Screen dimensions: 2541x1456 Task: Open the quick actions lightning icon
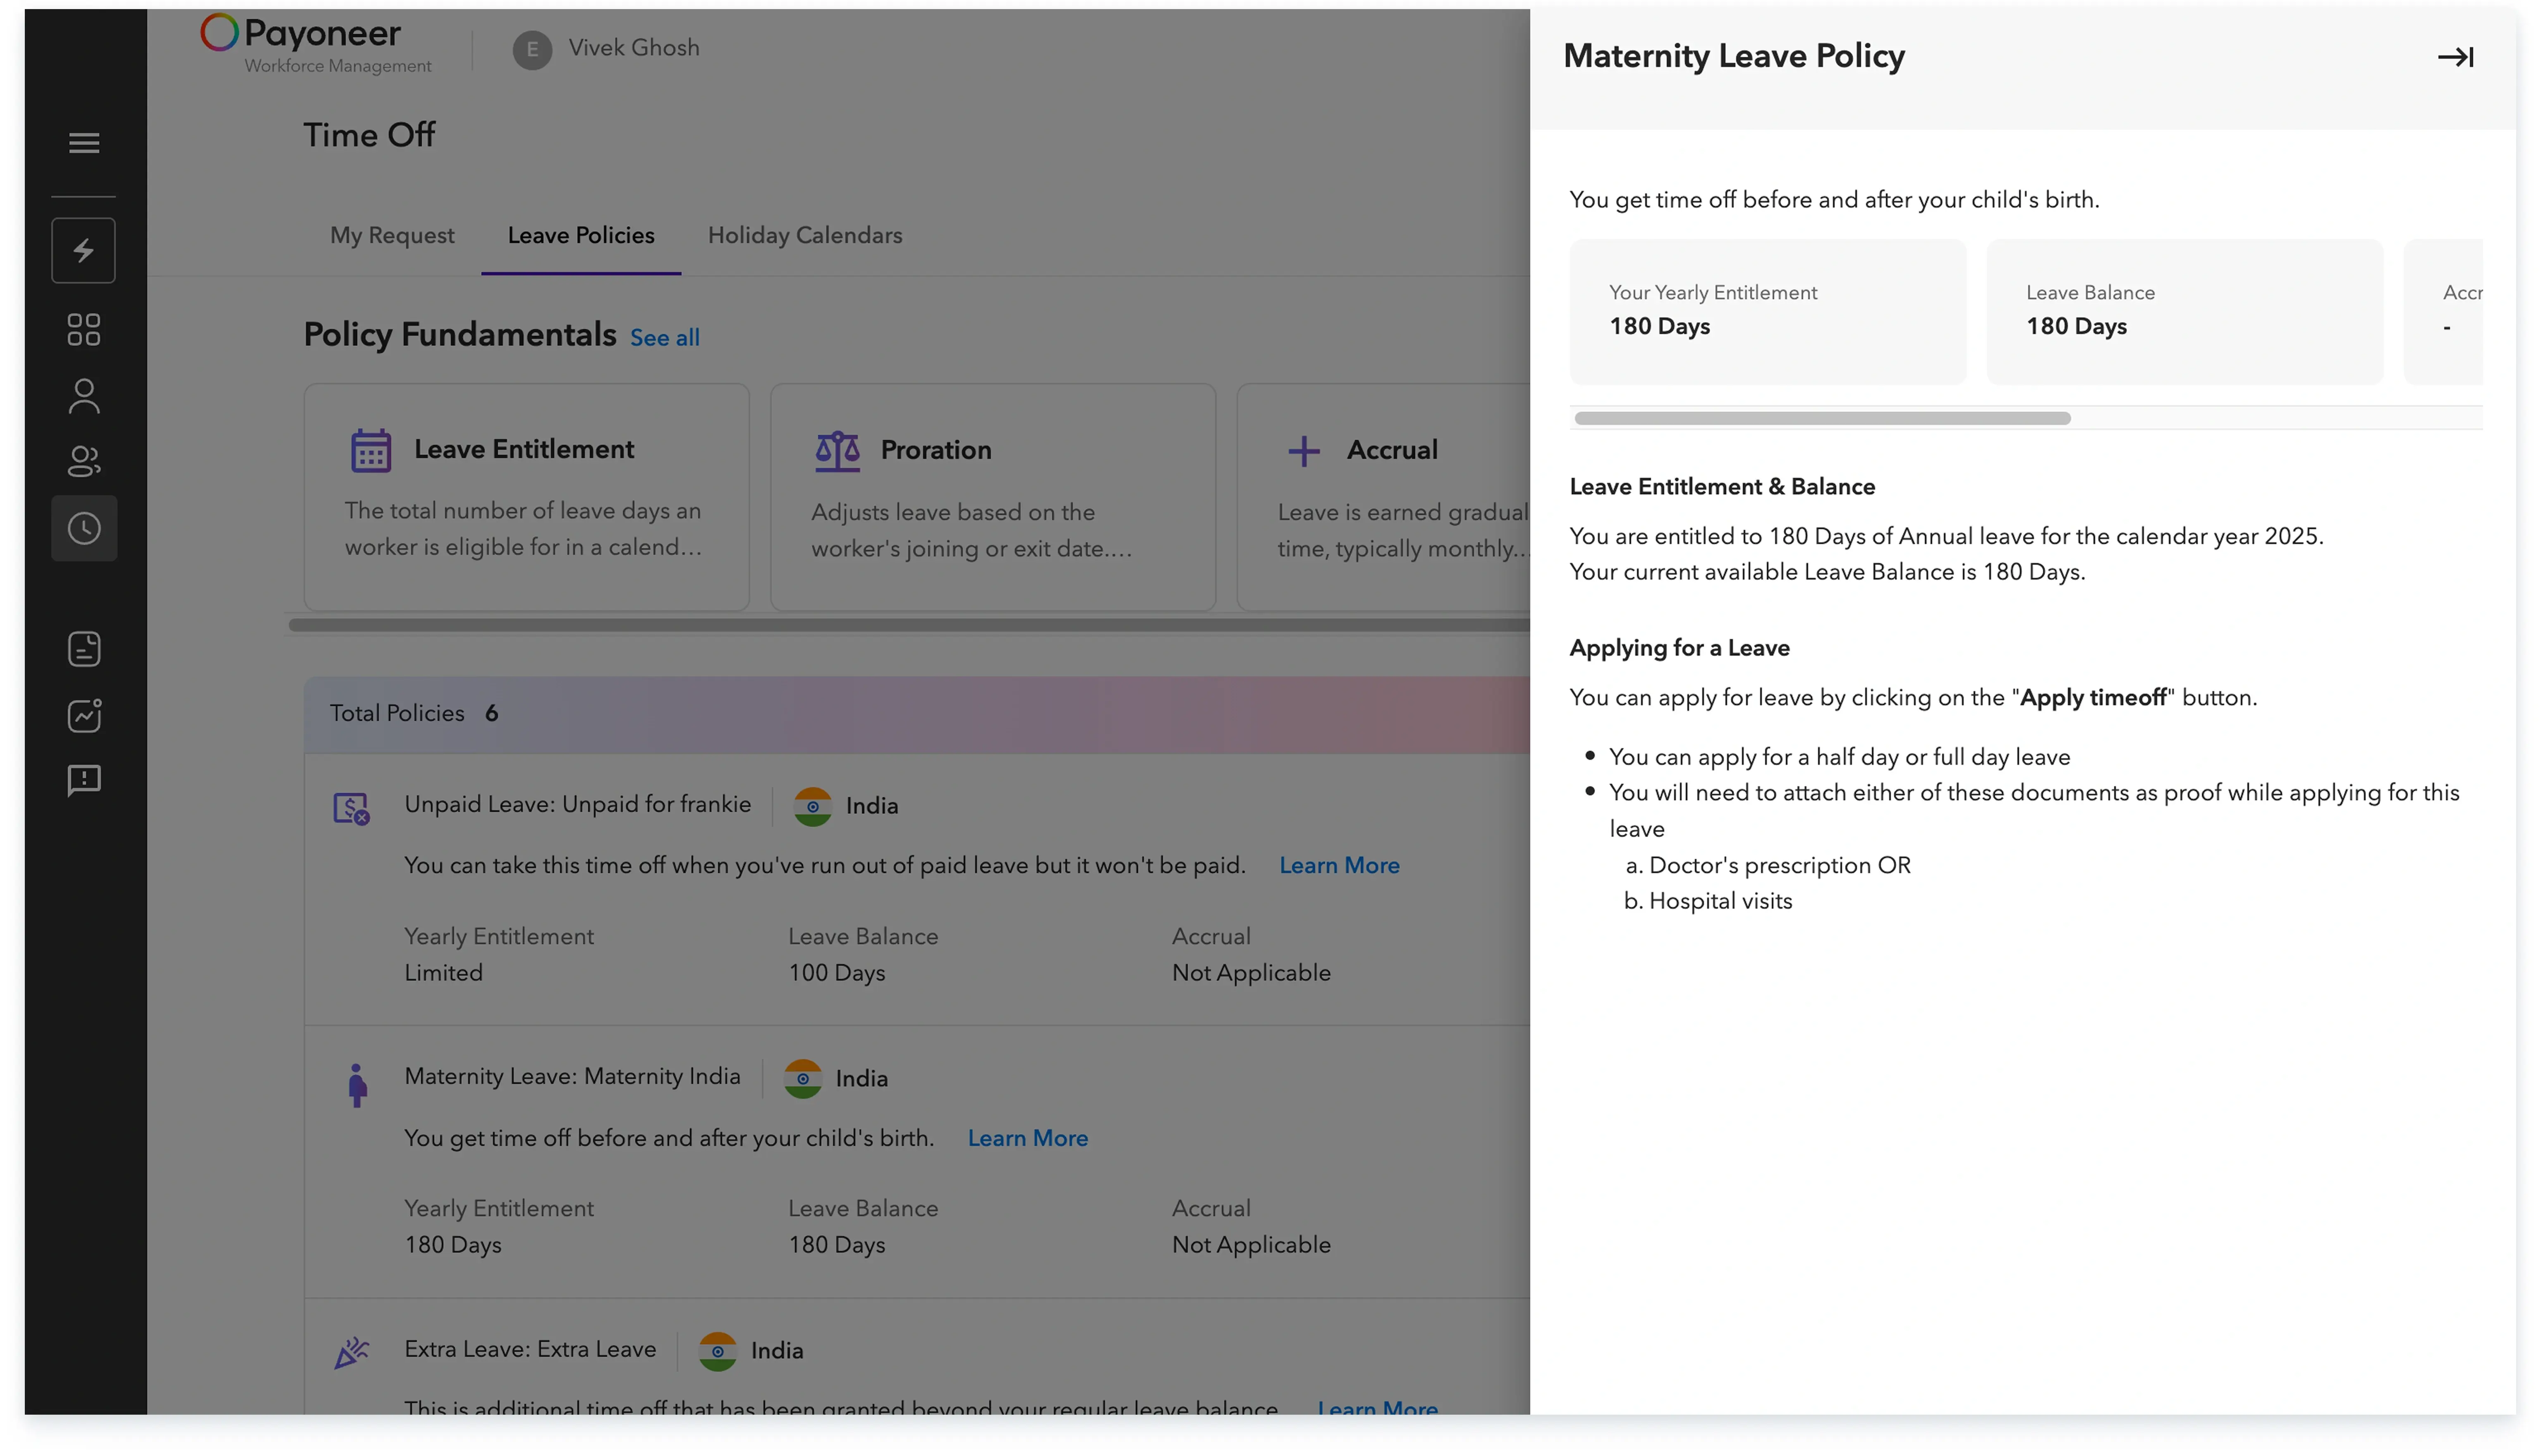84,250
